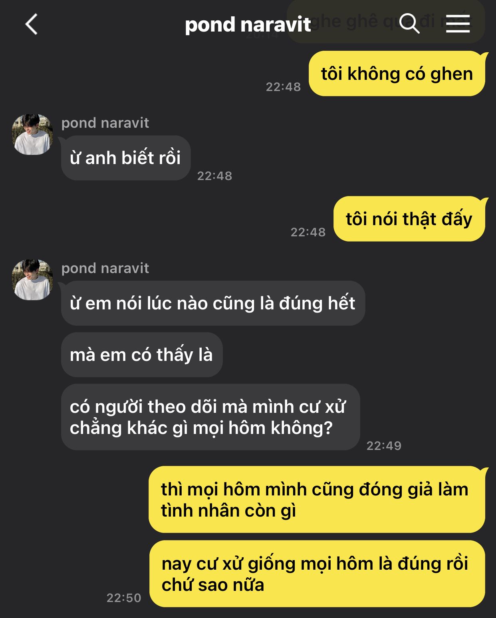This screenshot has height=618, width=496.
Task: Tap the 22:48 timestamp beside 'tôi không có ghen'
Action: coord(283,87)
